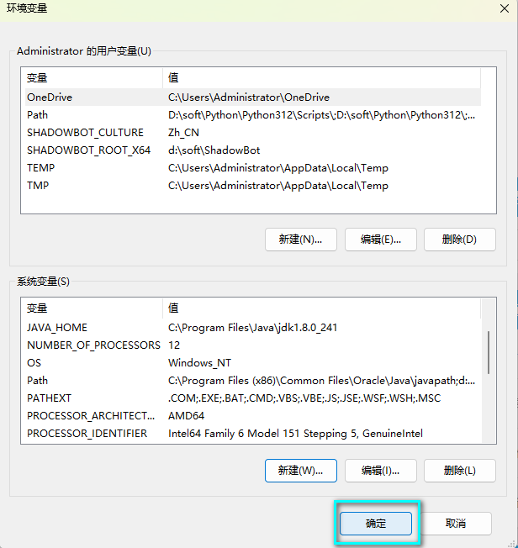Click 编辑(E)... under user variables
The height and width of the screenshot is (548, 518).
pyautogui.click(x=381, y=240)
